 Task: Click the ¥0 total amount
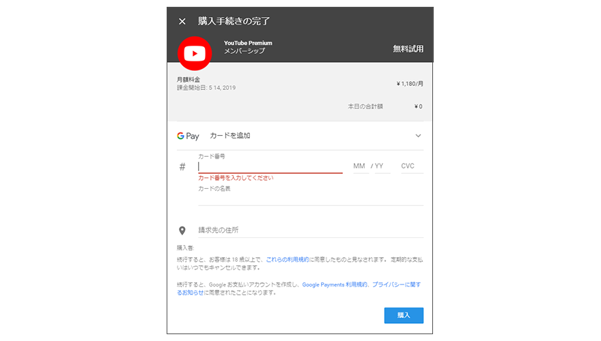tap(418, 106)
